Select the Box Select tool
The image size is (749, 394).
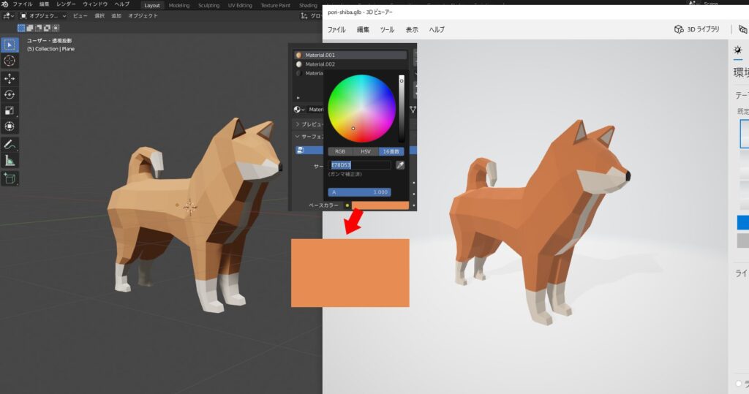[10, 45]
